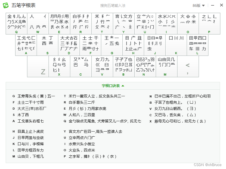Image resolution: width=226 pixels, height=169 pixels.
Task: Select mnemonic line 王旁青头戋（兼）五一
Action: click(x=36, y=96)
